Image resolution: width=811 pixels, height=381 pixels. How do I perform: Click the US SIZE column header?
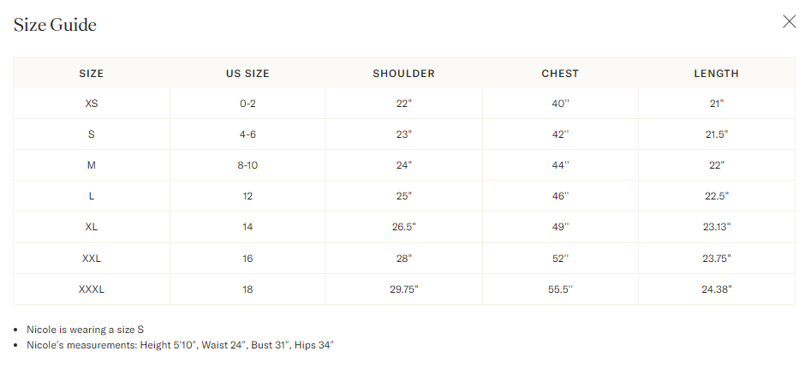tap(247, 74)
